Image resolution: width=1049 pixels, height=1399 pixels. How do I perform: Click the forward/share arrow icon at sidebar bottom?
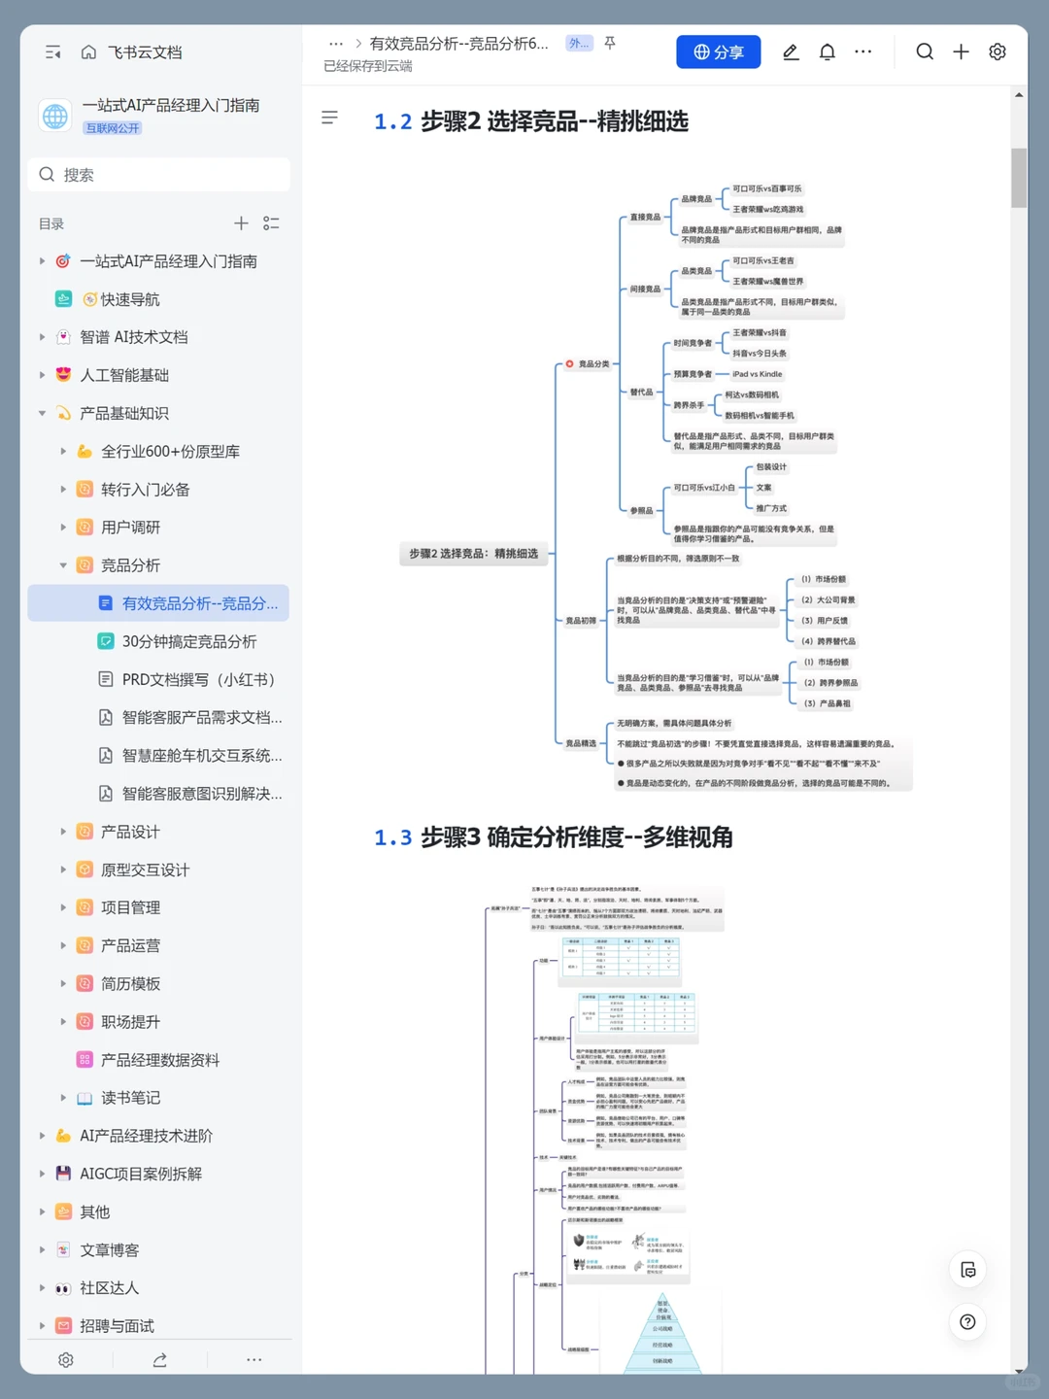tap(159, 1360)
